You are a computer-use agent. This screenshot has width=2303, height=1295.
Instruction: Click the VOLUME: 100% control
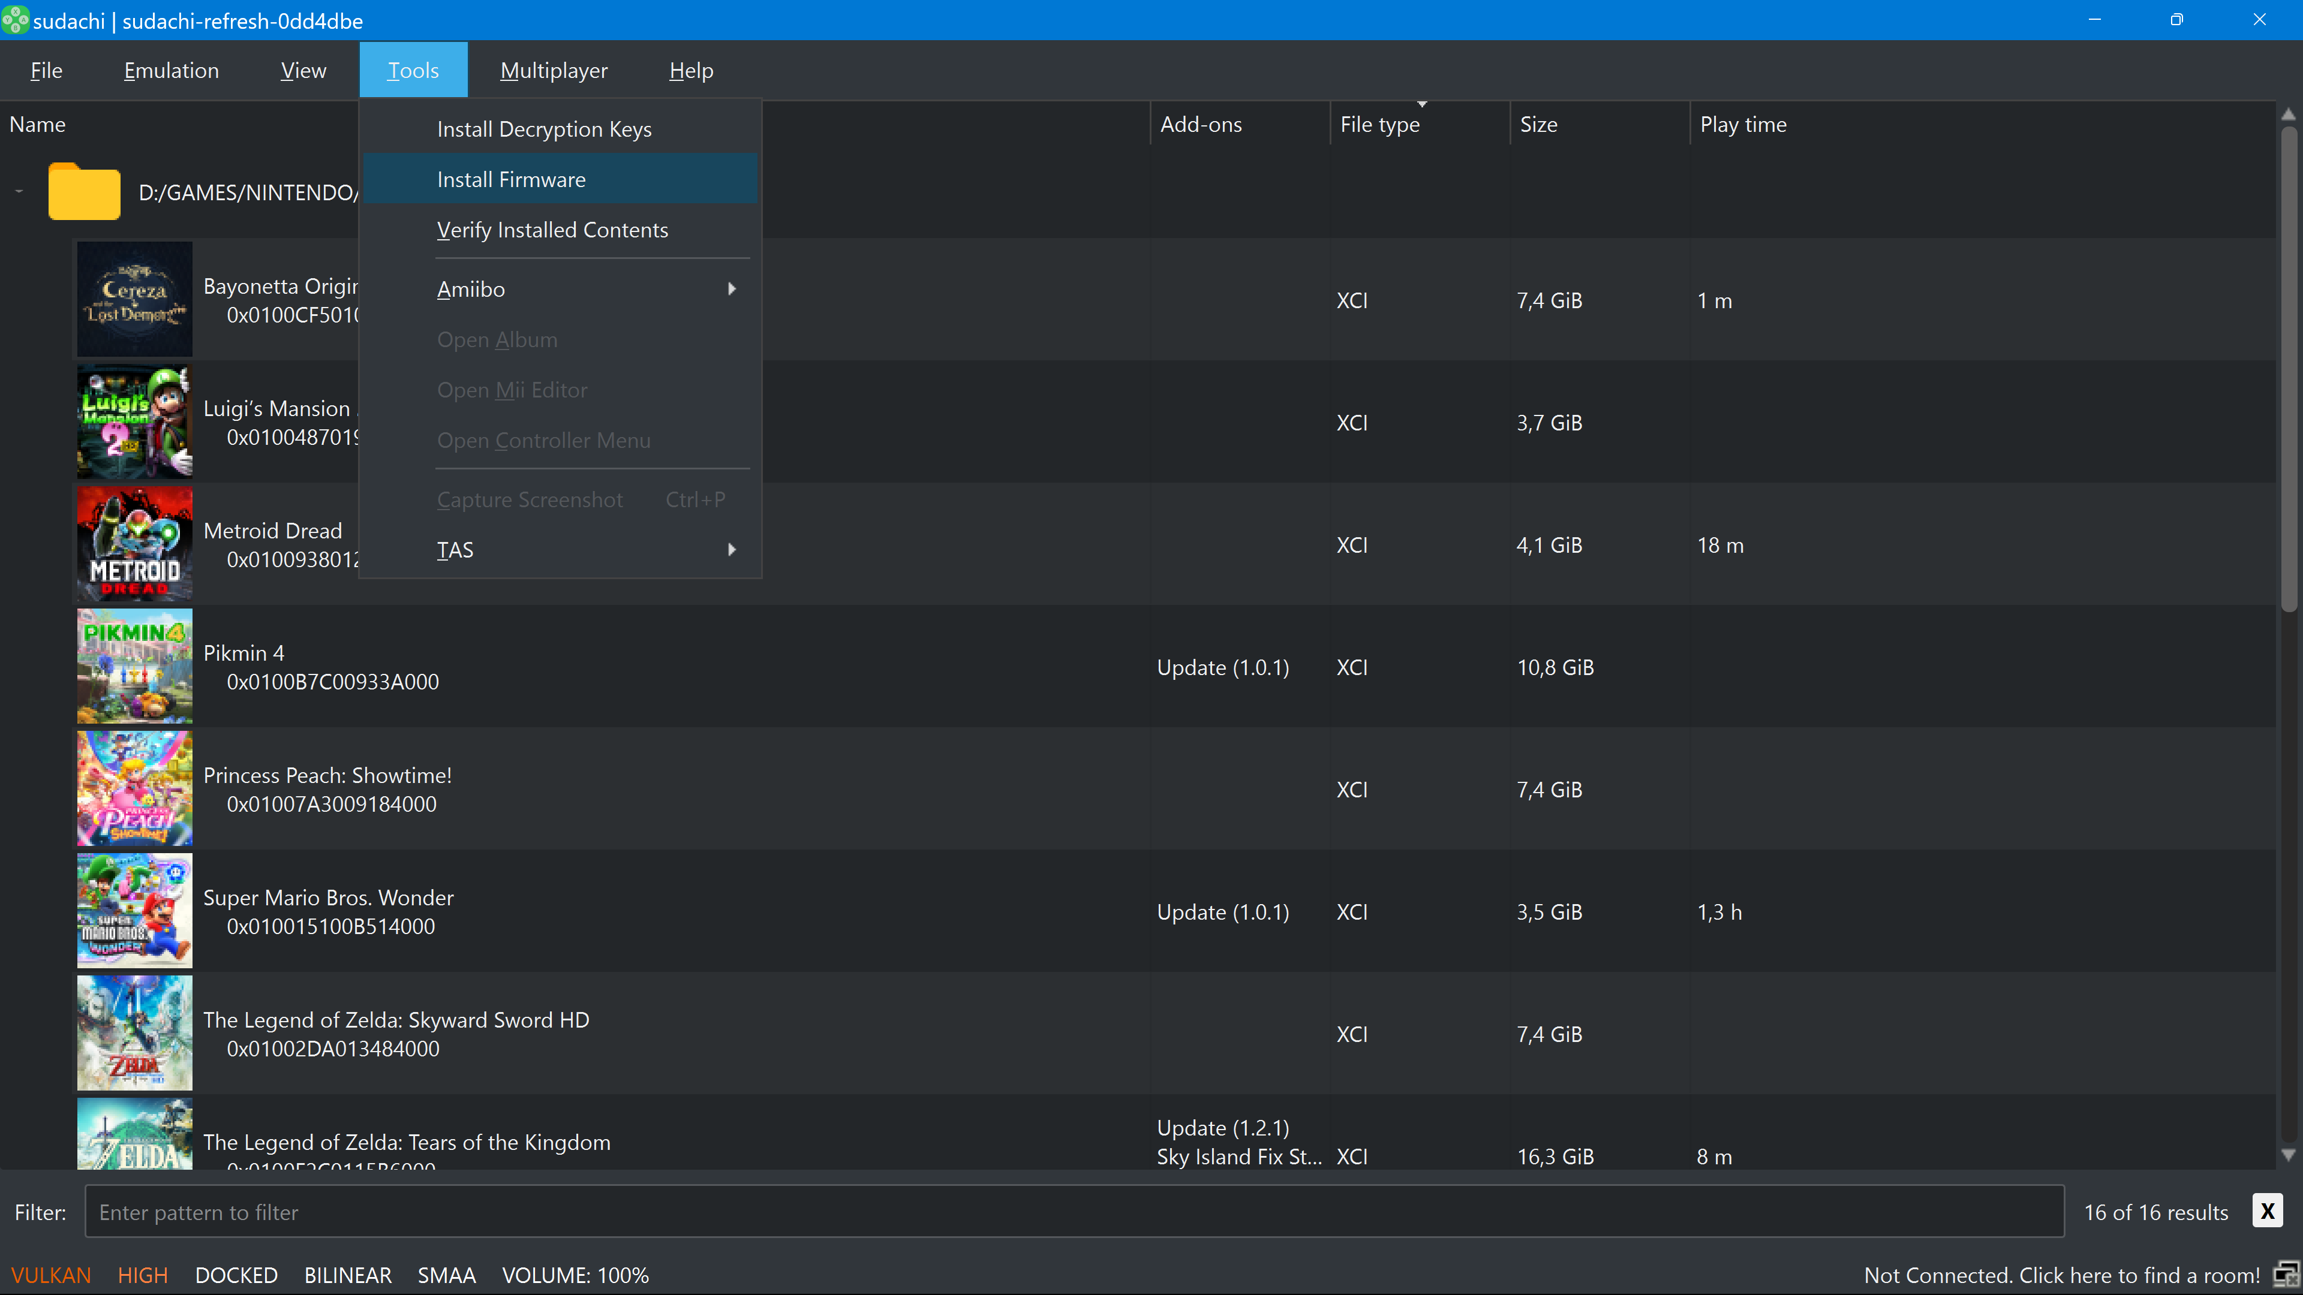575,1275
